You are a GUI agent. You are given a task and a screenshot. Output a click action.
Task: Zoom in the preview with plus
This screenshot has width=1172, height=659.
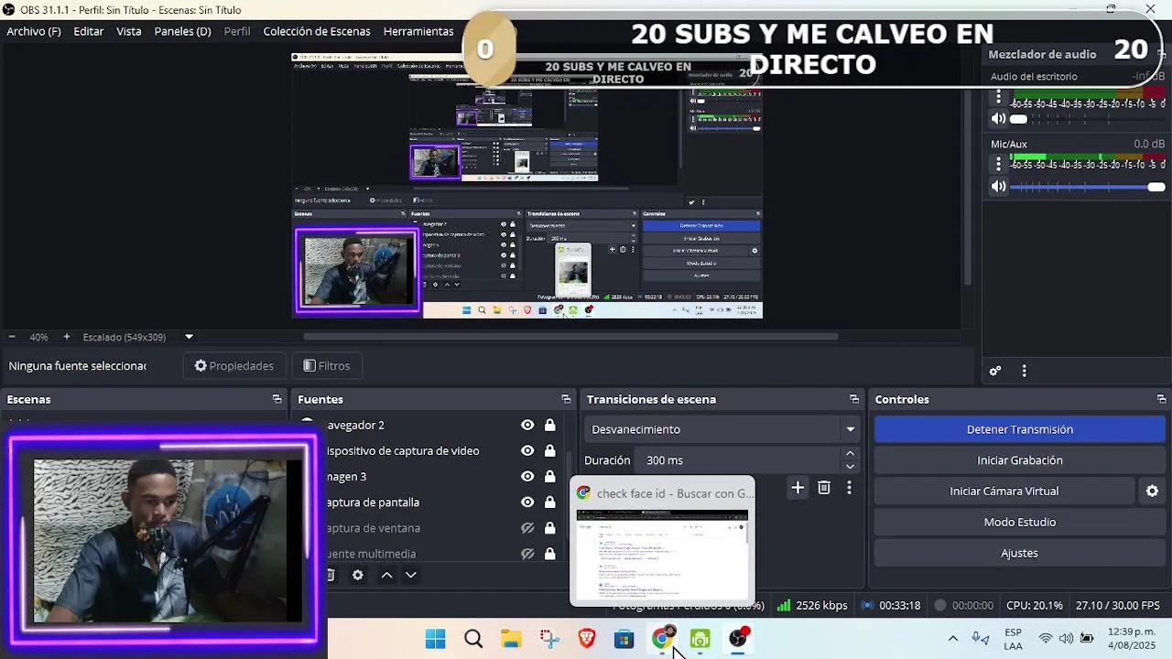pos(66,337)
